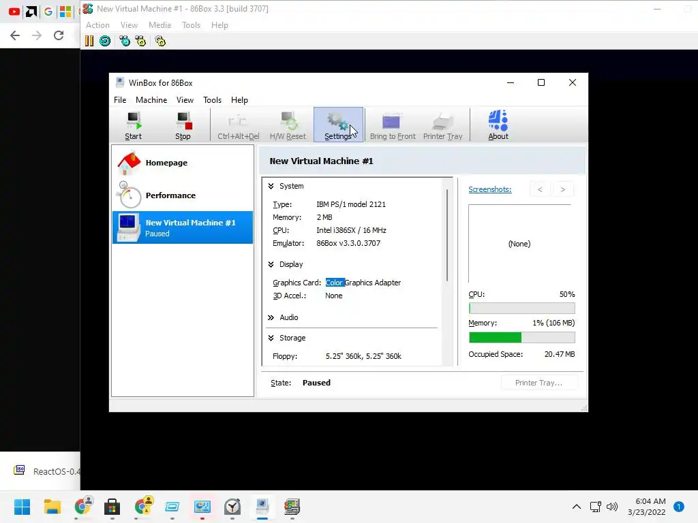The image size is (698, 523).
Task: Open the Media menu in 86Box window
Action: (160, 25)
